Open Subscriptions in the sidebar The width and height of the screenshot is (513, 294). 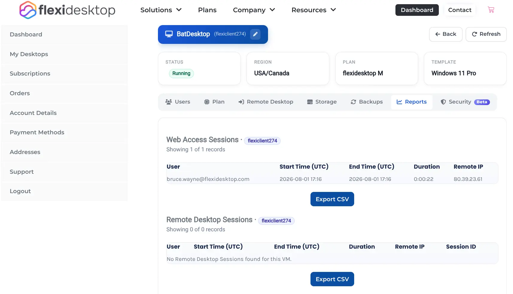(x=64, y=73)
